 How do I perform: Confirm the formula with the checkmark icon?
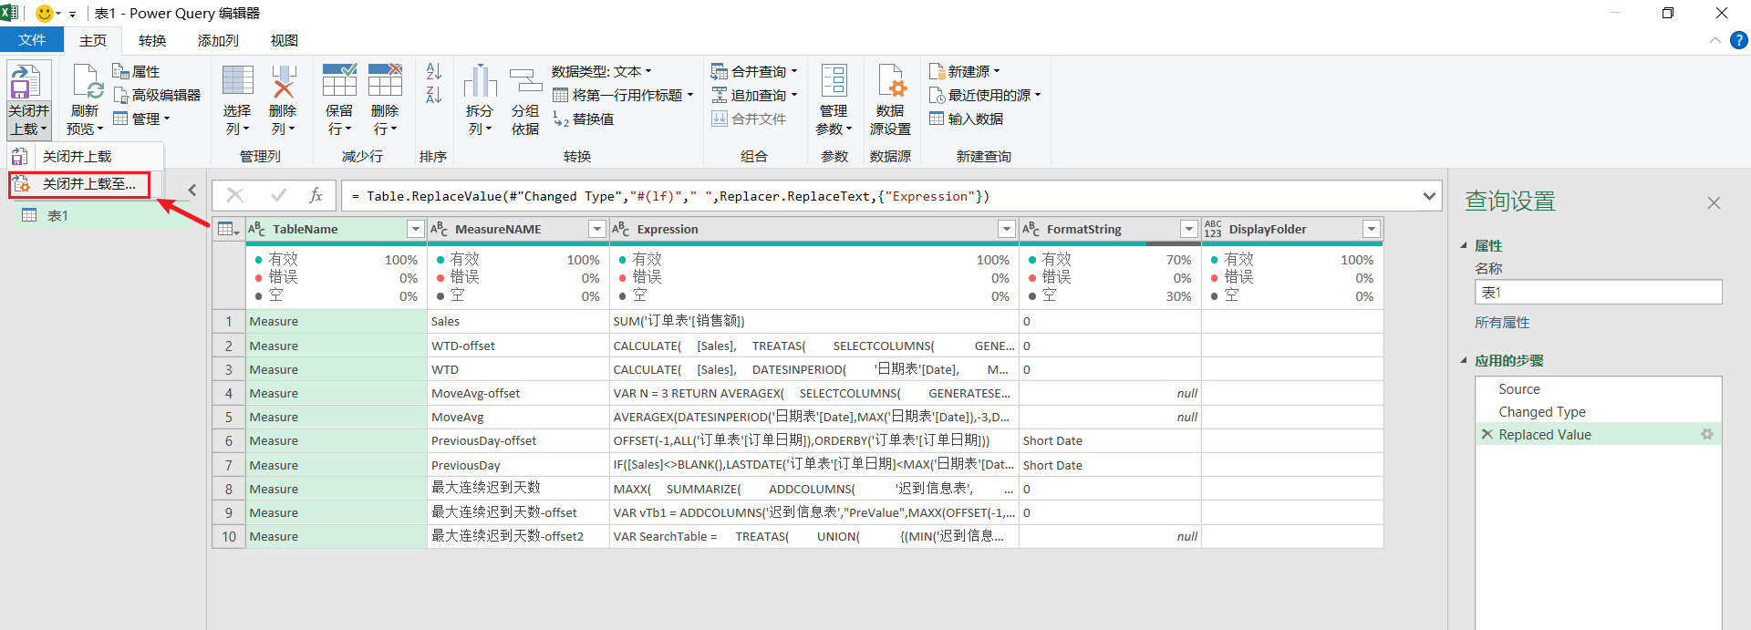point(278,195)
